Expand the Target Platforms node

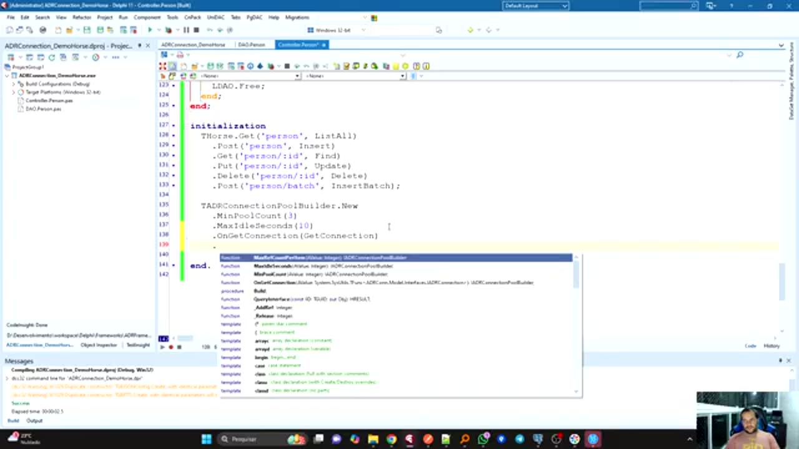click(x=14, y=92)
